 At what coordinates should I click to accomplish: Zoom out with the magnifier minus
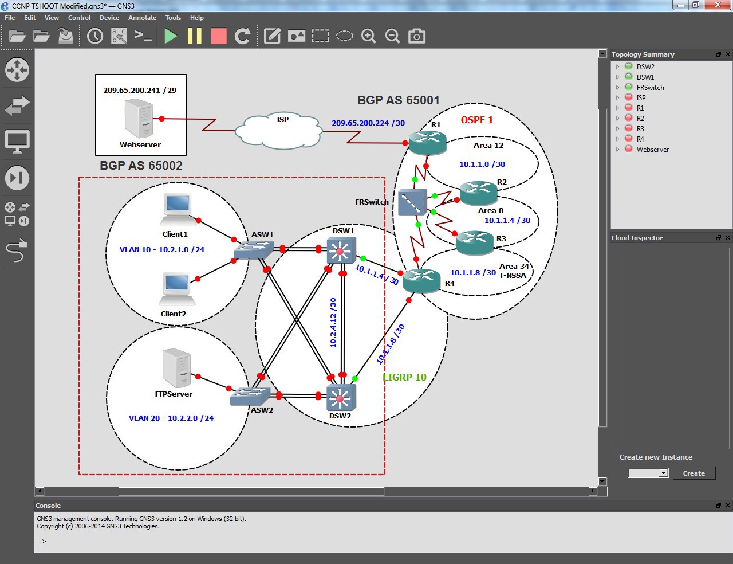pyautogui.click(x=392, y=36)
